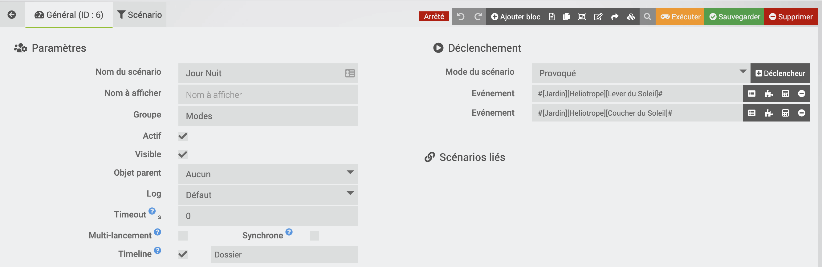
Task: Click the Groupe field showing Modes
Action: [x=268, y=116]
